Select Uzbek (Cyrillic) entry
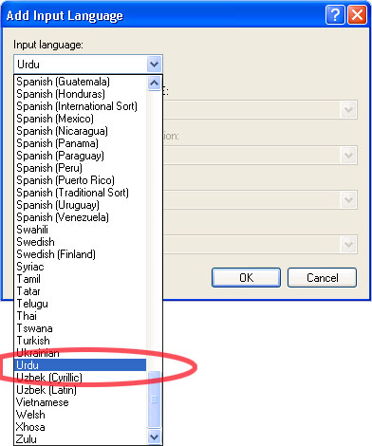The image size is (372, 446). [x=81, y=378]
